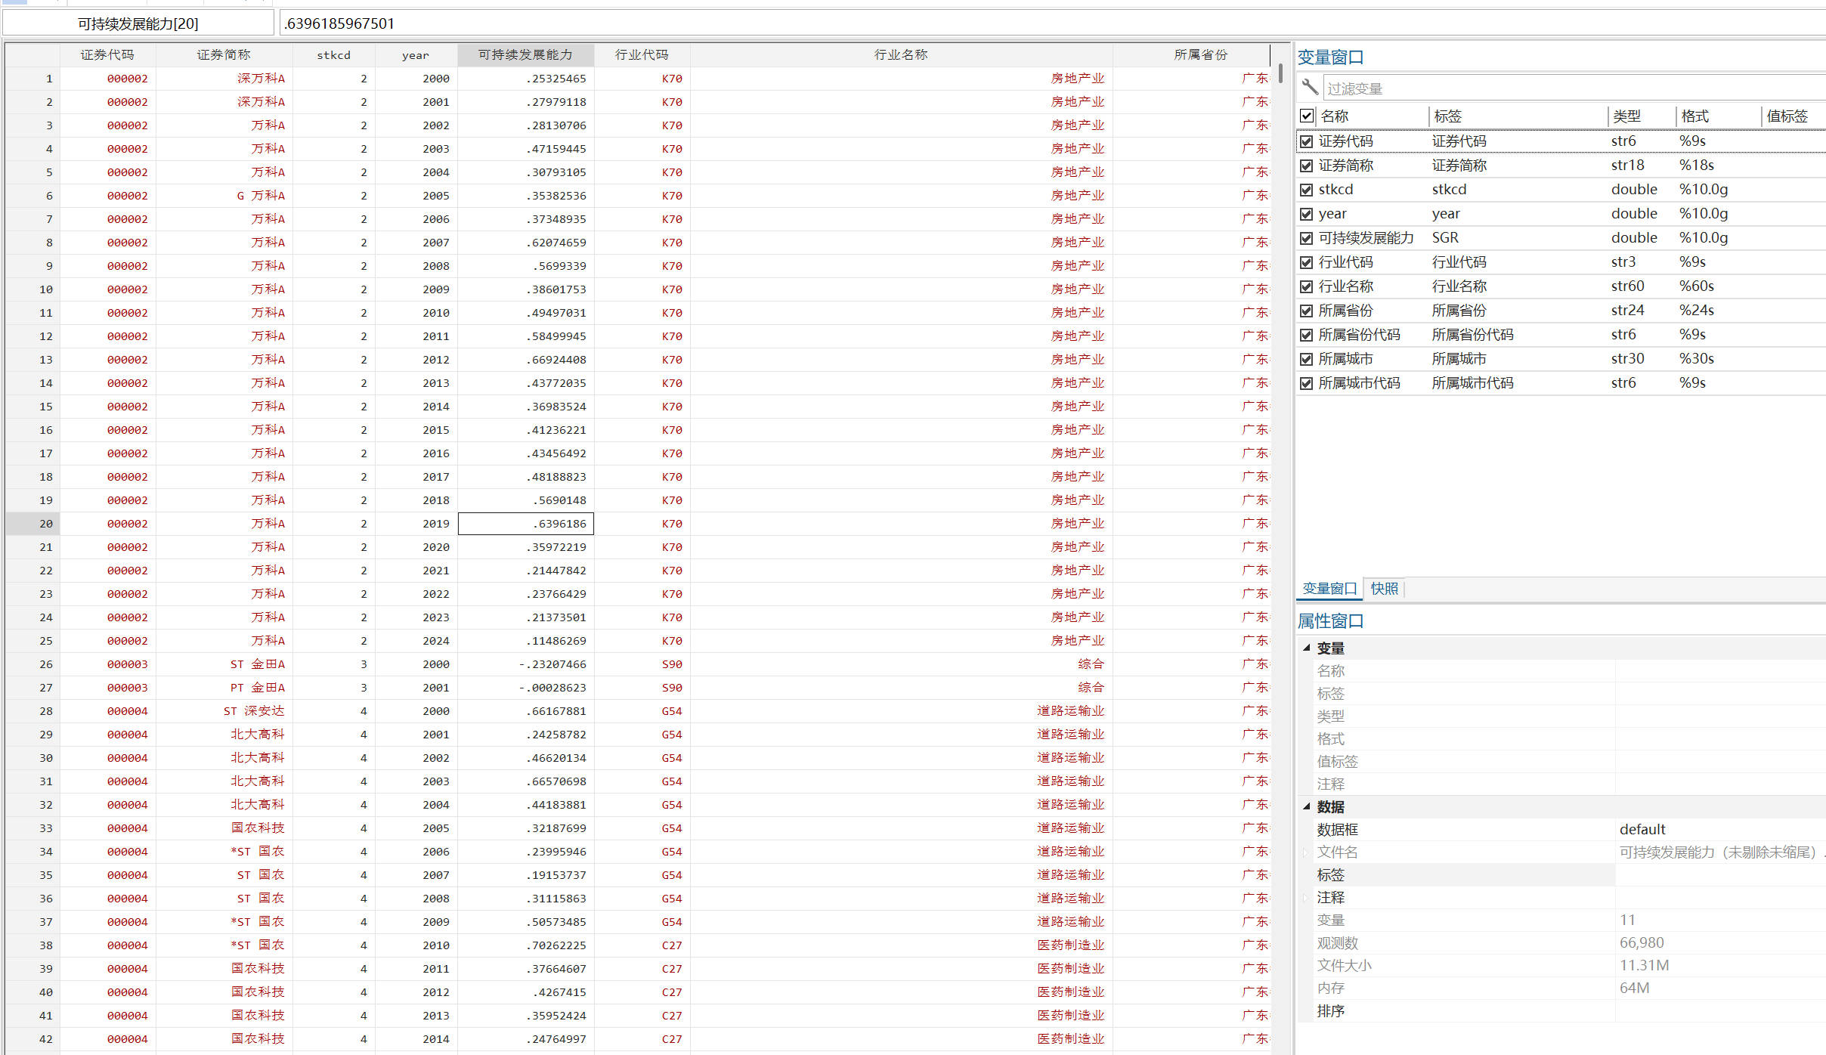Click the 行业名称 column header
Image resolution: width=1826 pixels, height=1055 pixels.
click(x=900, y=54)
